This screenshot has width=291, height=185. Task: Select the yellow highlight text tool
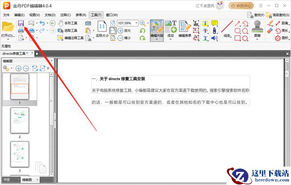205,23
